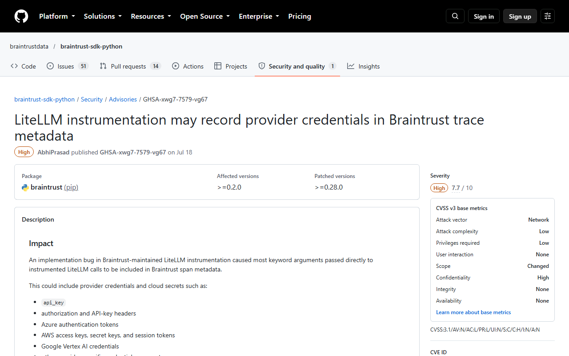Click the CVSS:3.1 vector string

click(485, 330)
